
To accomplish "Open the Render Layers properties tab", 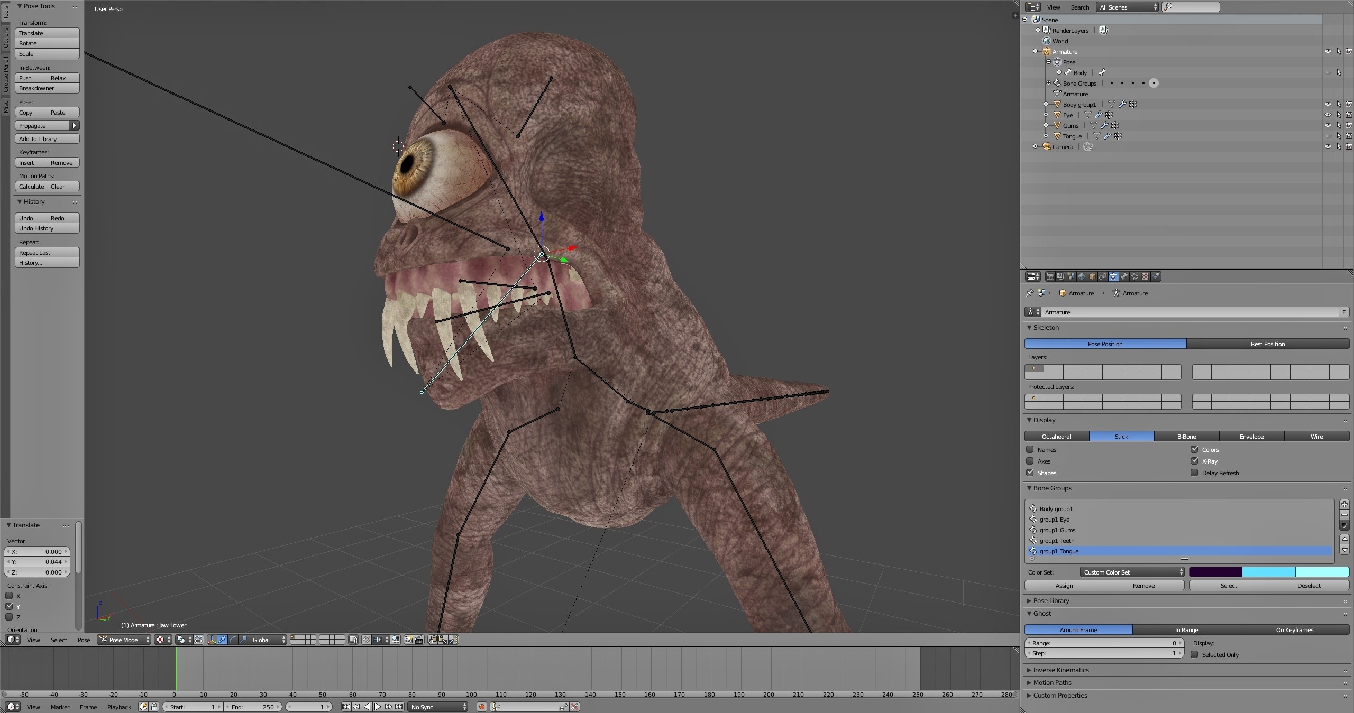I will tap(1060, 276).
